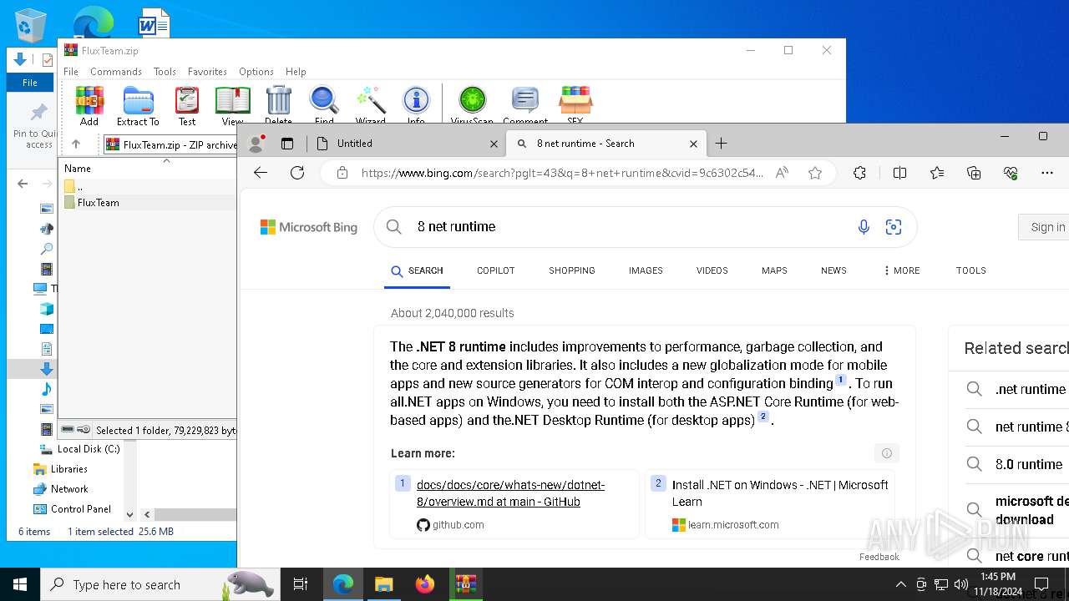Click Firefox icon on taskbar
1069x601 pixels.
coord(425,584)
